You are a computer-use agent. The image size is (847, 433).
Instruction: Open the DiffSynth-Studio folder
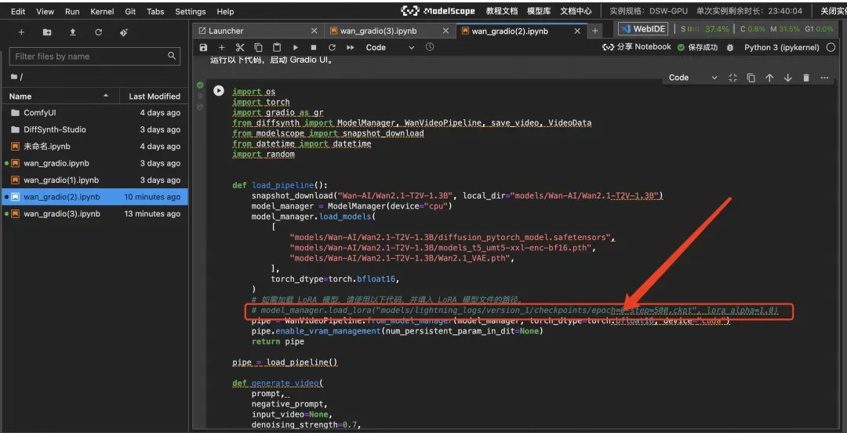55,129
